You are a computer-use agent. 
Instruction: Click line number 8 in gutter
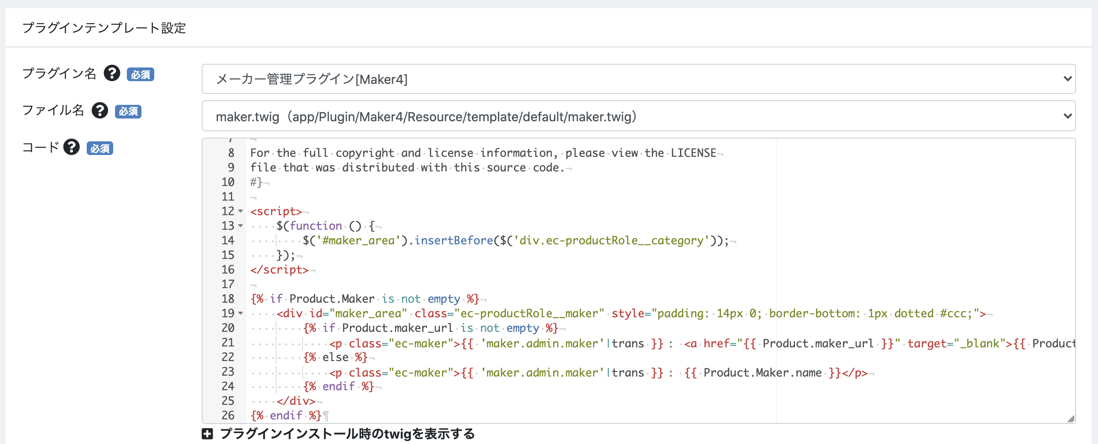click(231, 153)
